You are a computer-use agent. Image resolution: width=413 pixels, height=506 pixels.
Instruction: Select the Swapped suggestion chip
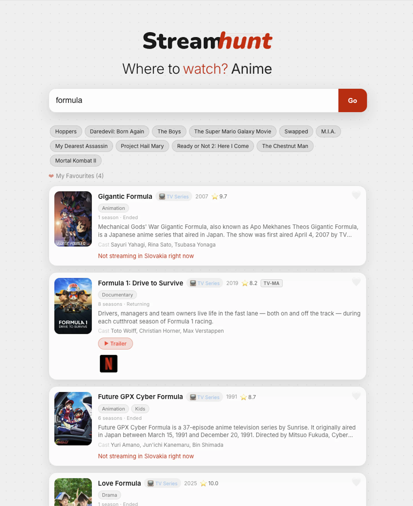click(296, 131)
